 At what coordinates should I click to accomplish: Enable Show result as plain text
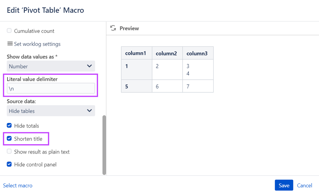9,151
